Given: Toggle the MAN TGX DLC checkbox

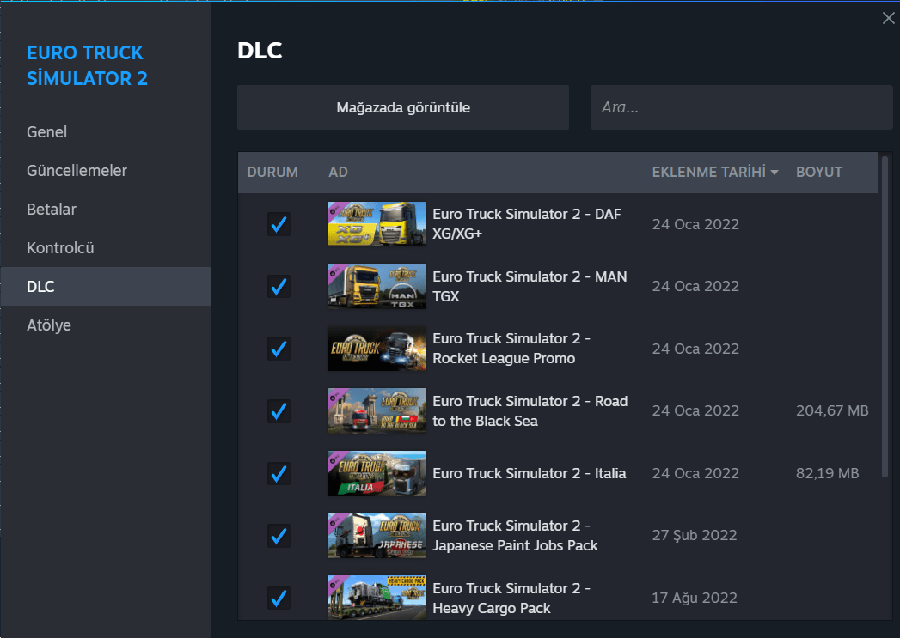Looking at the screenshot, I should click(279, 286).
